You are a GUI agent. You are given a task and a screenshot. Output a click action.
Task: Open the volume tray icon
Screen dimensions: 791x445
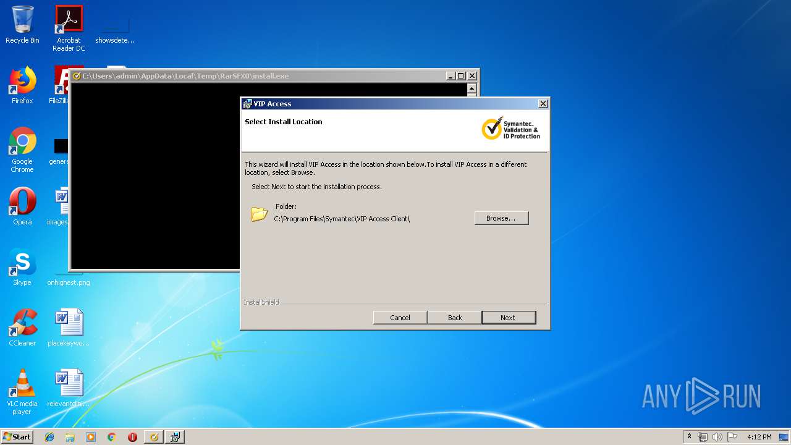717,437
